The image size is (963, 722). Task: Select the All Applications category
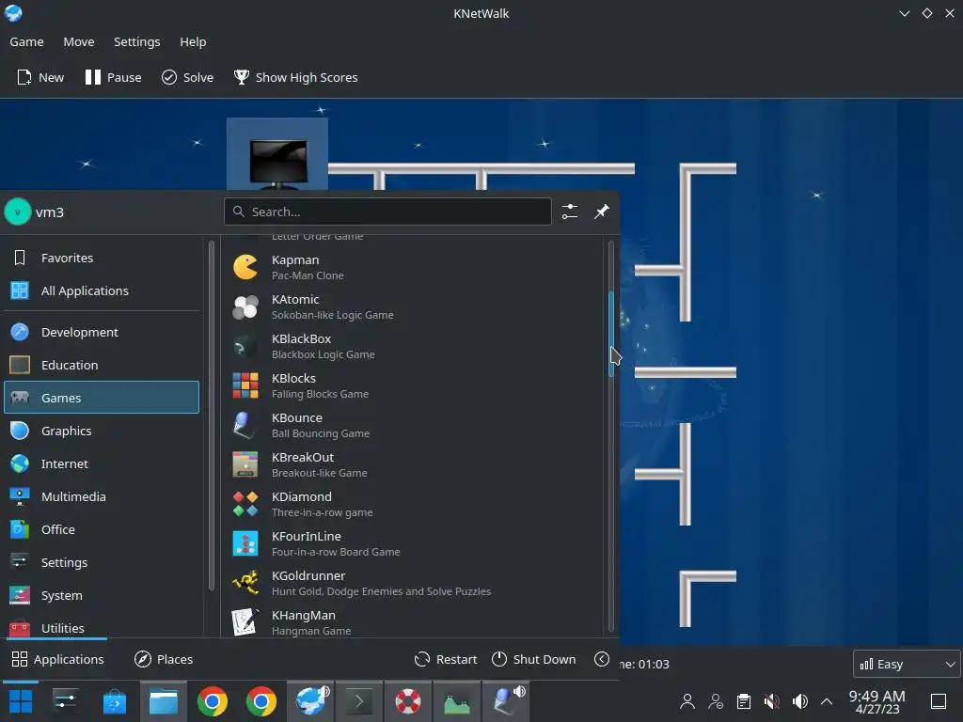point(102,291)
